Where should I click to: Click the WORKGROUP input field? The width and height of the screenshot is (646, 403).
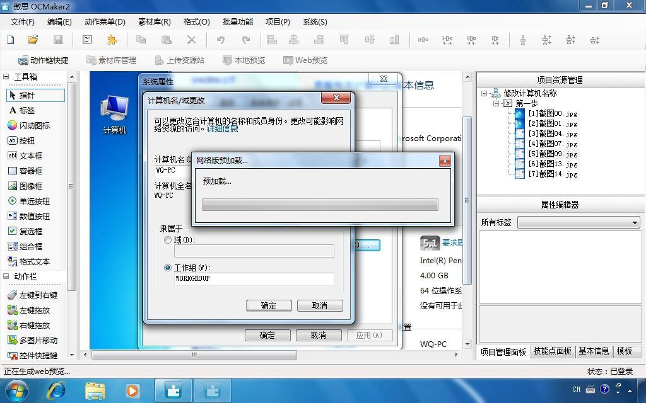254,279
